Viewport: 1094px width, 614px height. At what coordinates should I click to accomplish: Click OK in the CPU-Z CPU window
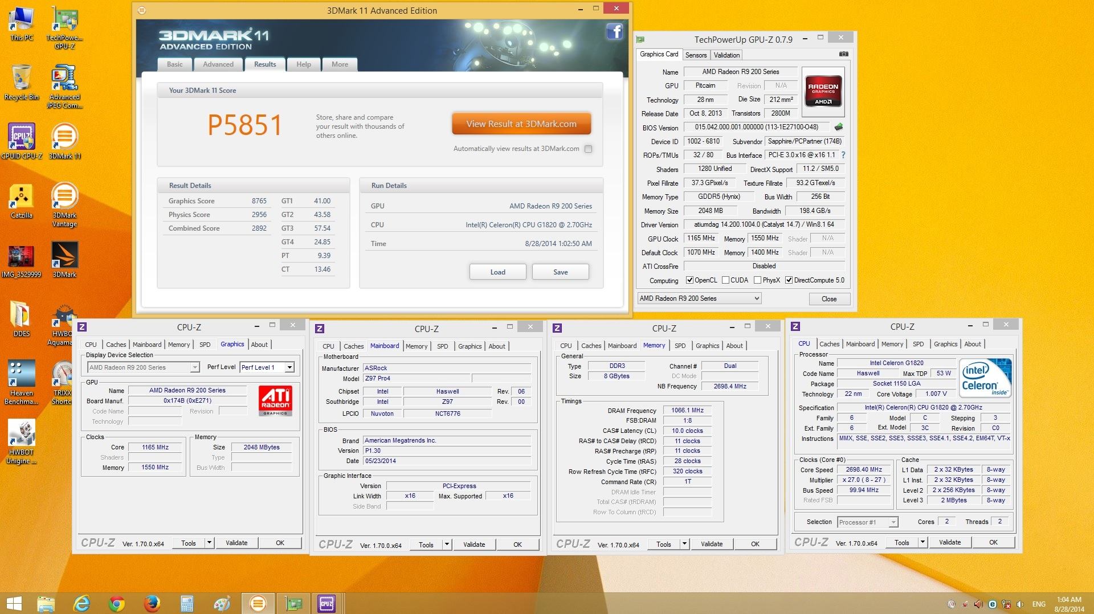pyautogui.click(x=993, y=542)
